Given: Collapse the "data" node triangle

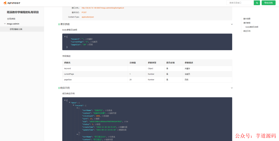Looking at the screenshot, I should click(x=69, y=102).
